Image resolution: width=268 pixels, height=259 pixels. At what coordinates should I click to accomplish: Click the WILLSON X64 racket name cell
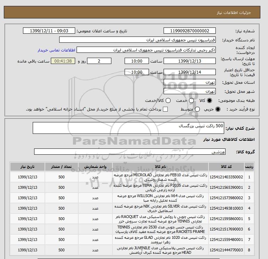160,198
